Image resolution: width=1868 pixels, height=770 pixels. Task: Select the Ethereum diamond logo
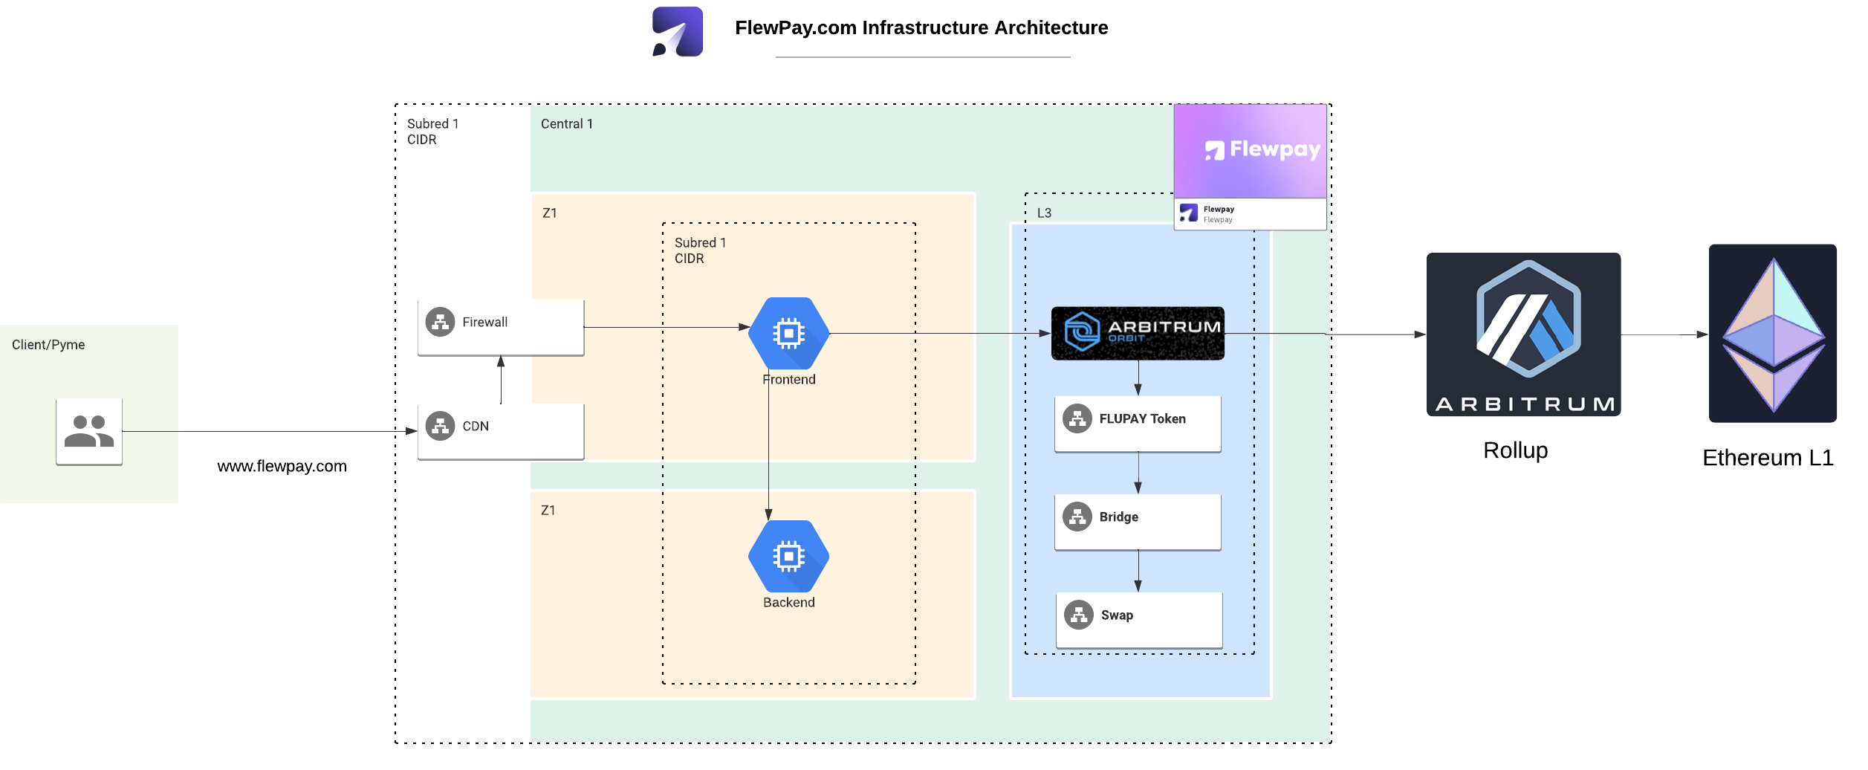[1773, 334]
